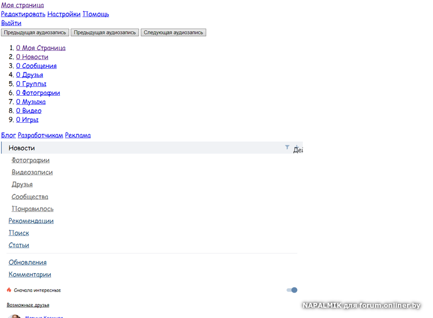Switch to the Обновления tab
The width and height of the screenshot is (433, 318).
pyautogui.click(x=28, y=262)
